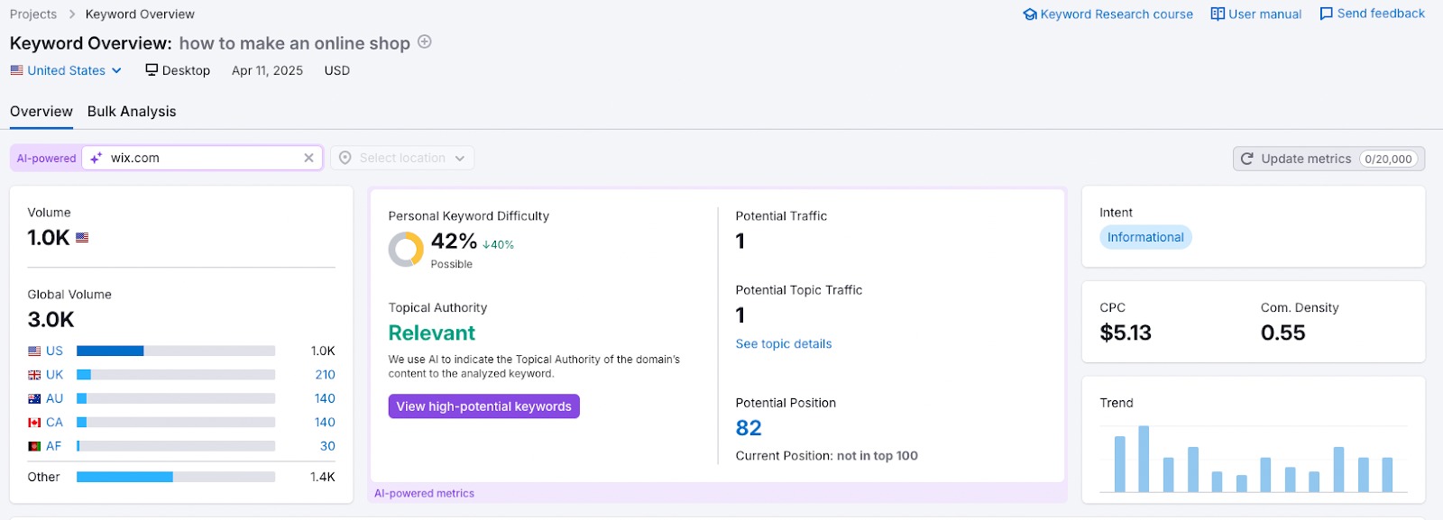Click the Personal Keyword Difficulty donut chart

tap(406, 250)
